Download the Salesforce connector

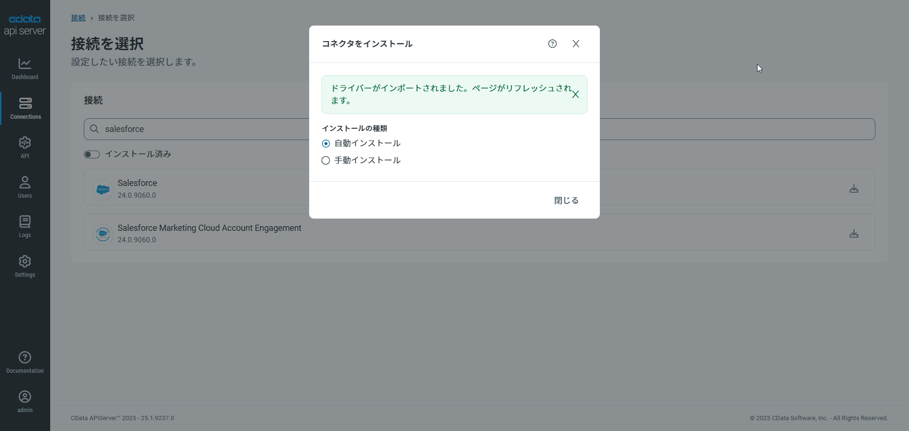click(854, 189)
